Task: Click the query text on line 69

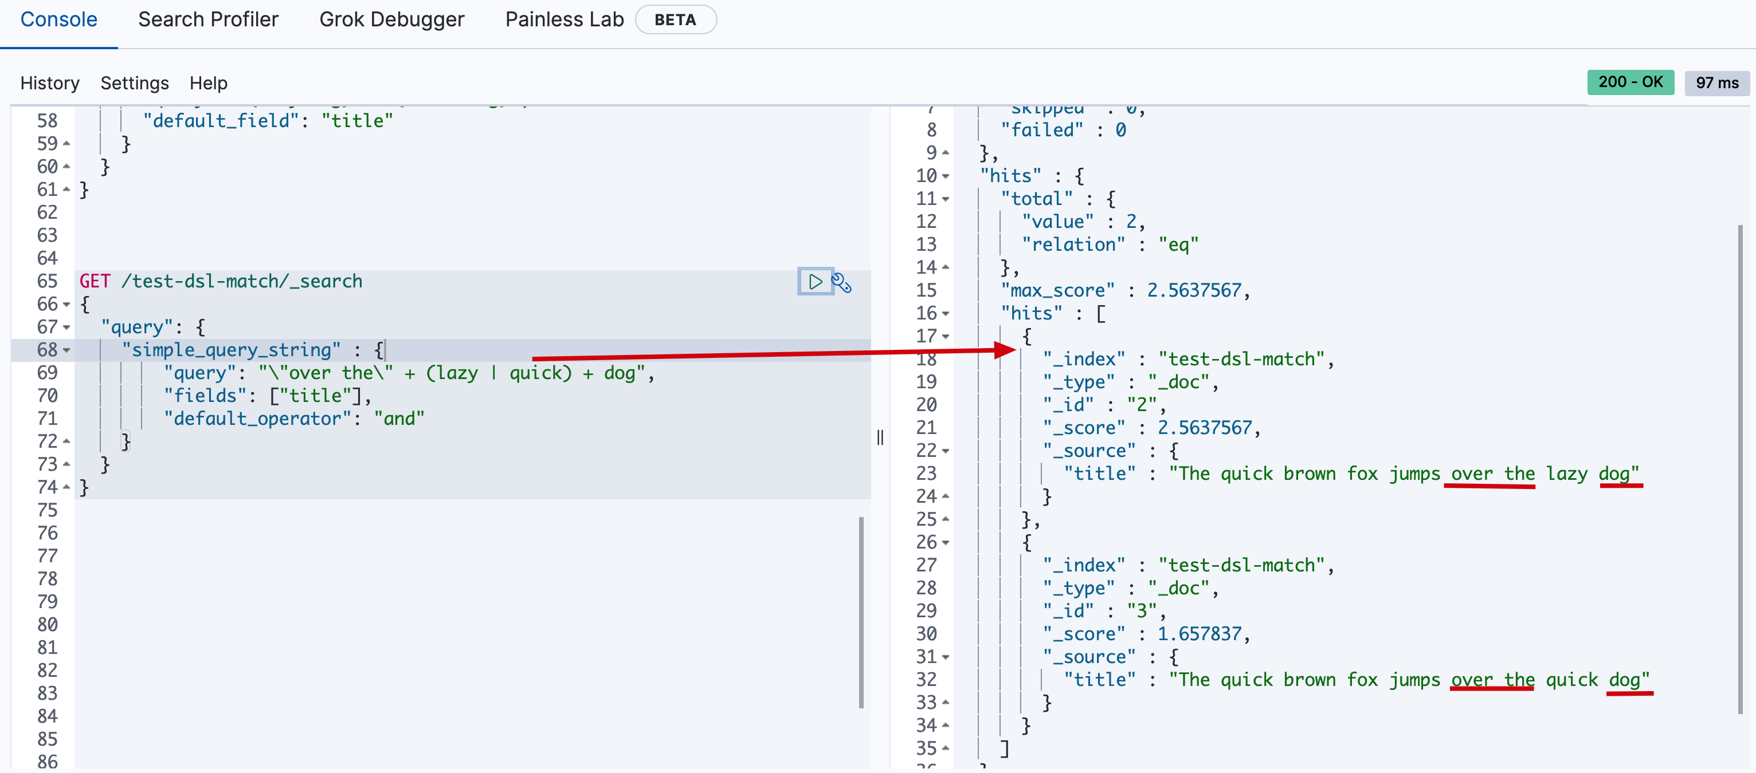Action: pyautogui.click(x=450, y=373)
